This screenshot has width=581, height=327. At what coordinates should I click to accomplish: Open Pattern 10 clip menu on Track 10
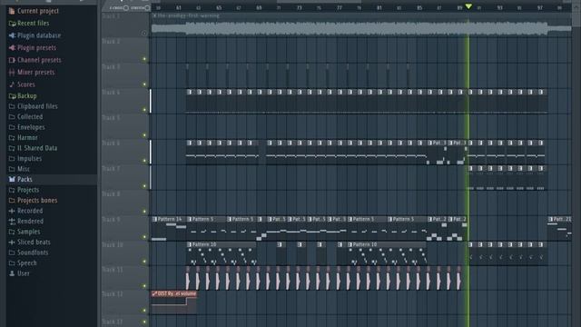[190, 244]
